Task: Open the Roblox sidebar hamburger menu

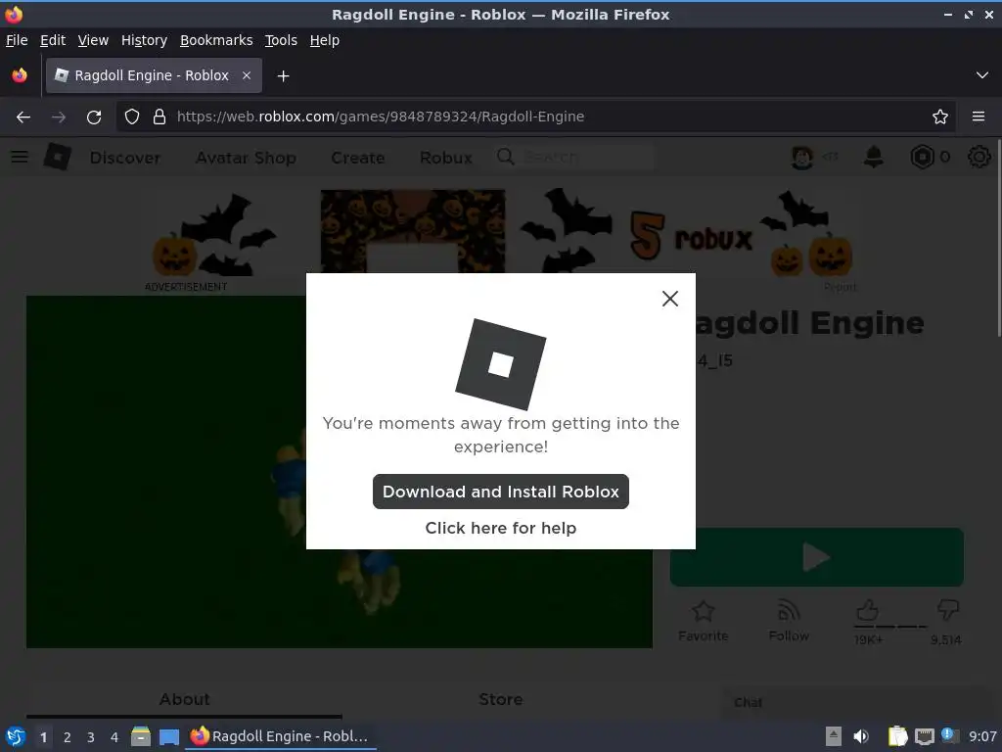Action: [20, 157]
